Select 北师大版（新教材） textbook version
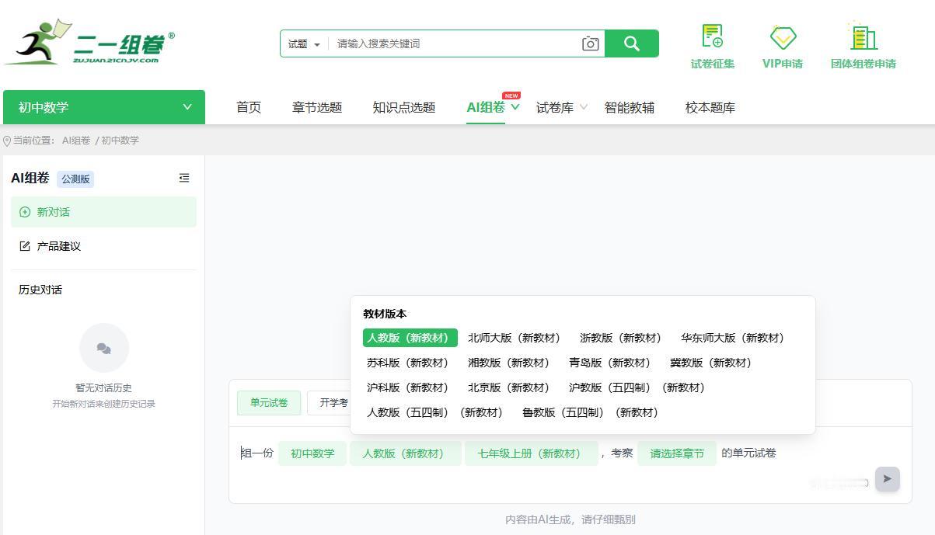Viewport: 935px width, 535px height. tap(515, 338)
